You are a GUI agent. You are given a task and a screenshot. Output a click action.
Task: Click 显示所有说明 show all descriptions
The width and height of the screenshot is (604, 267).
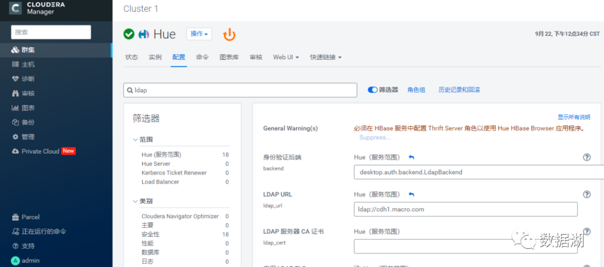click(574, 117)
